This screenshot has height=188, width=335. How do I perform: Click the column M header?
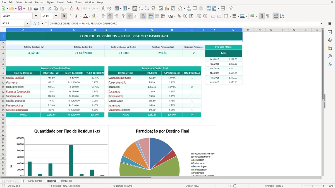pyautogui.click(x=248, y=30)
